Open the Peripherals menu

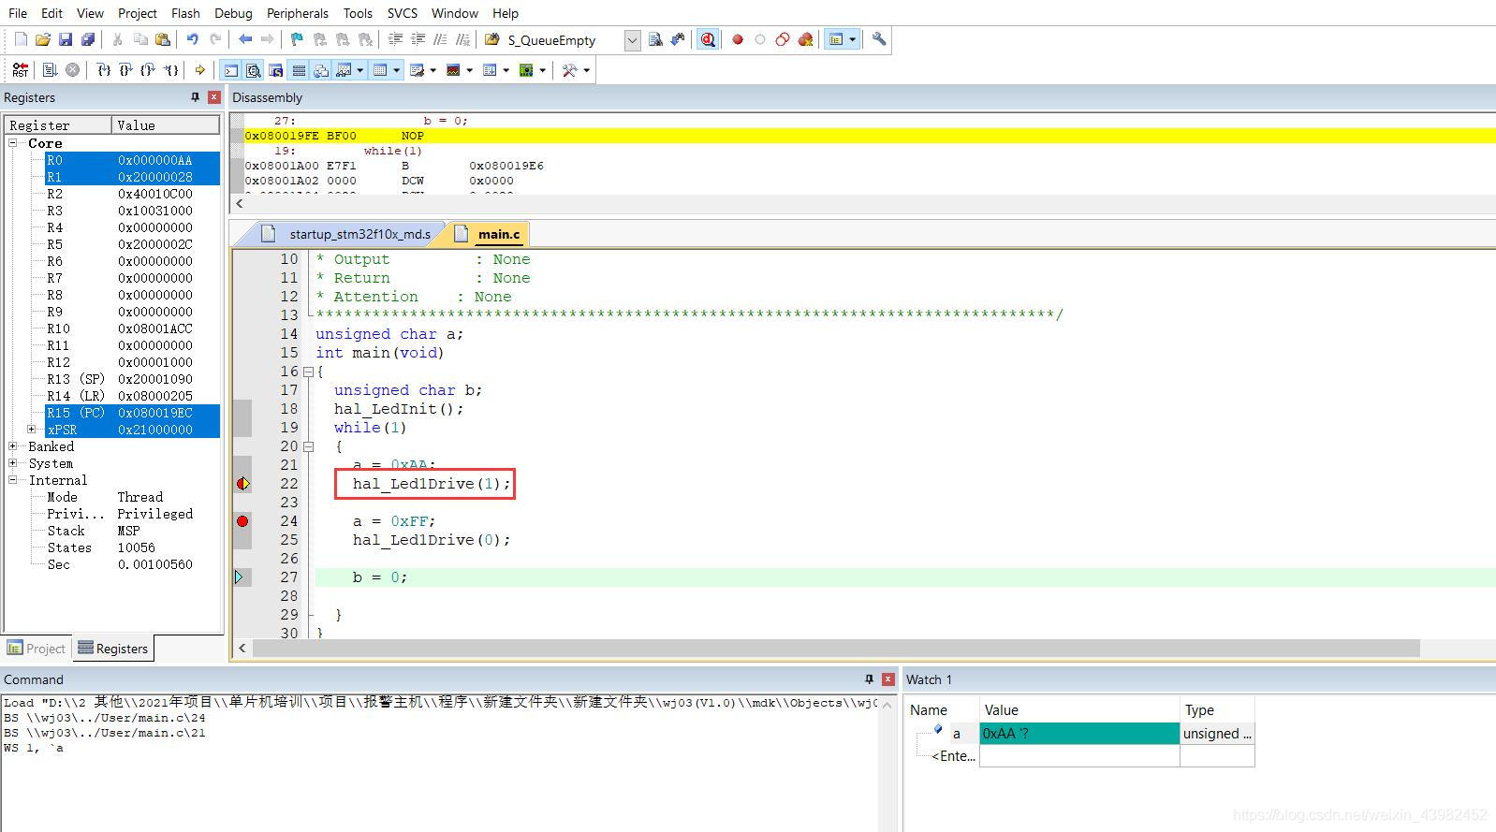tap(297, 13)
